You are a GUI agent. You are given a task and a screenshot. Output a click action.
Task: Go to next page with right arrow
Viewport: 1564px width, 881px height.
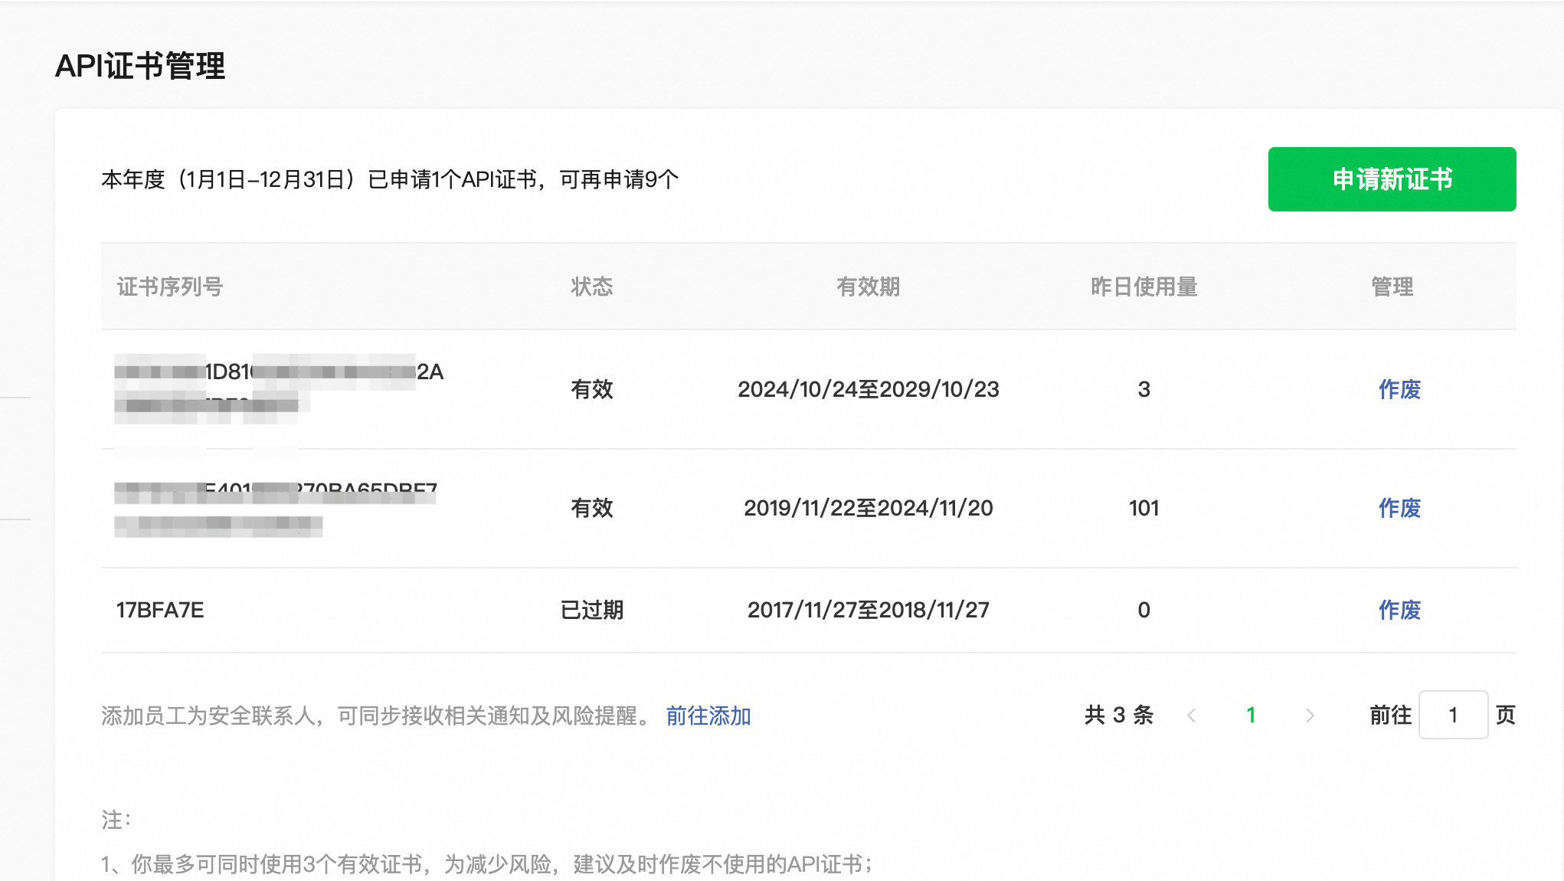[1310, 716]
